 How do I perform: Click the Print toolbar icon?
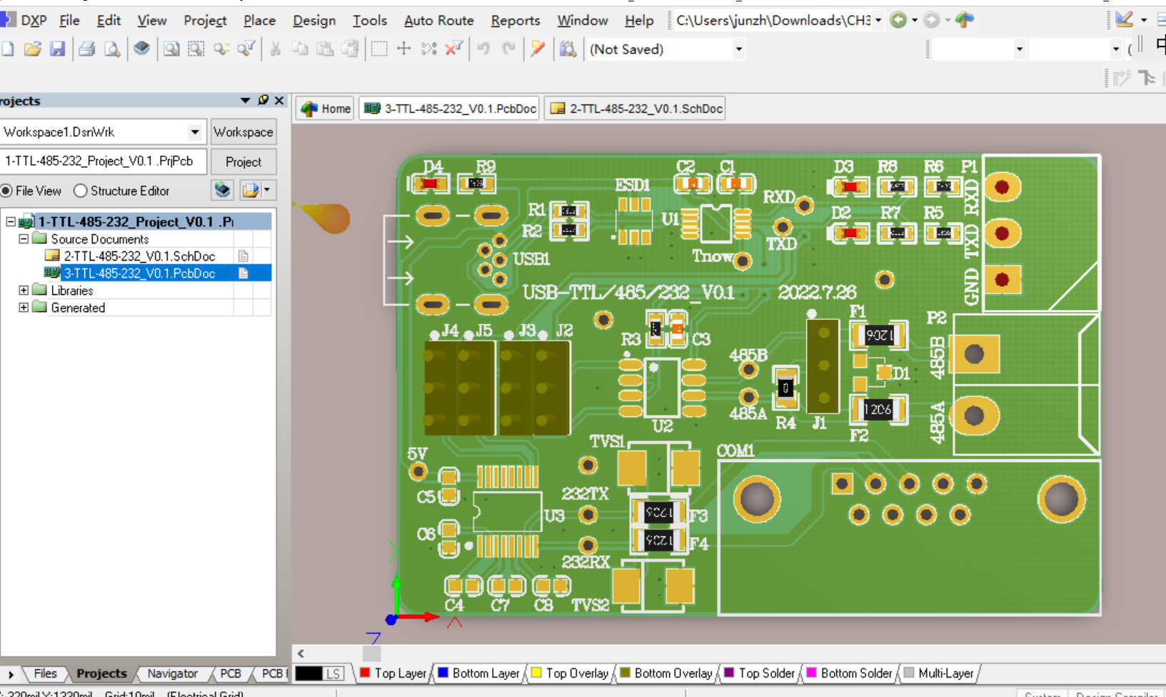pyautogui.click(x=87, y=49)
